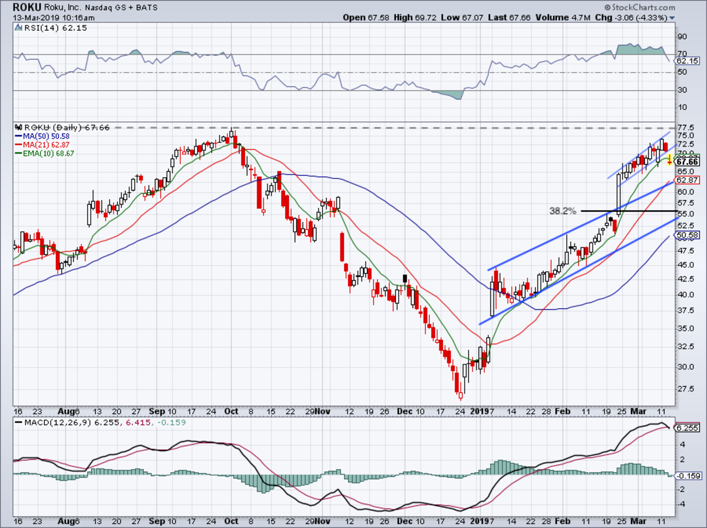Click the 38.2% retracement label
Image resolution: width=707 pixels, height=528 pixels.
point(563,210)
